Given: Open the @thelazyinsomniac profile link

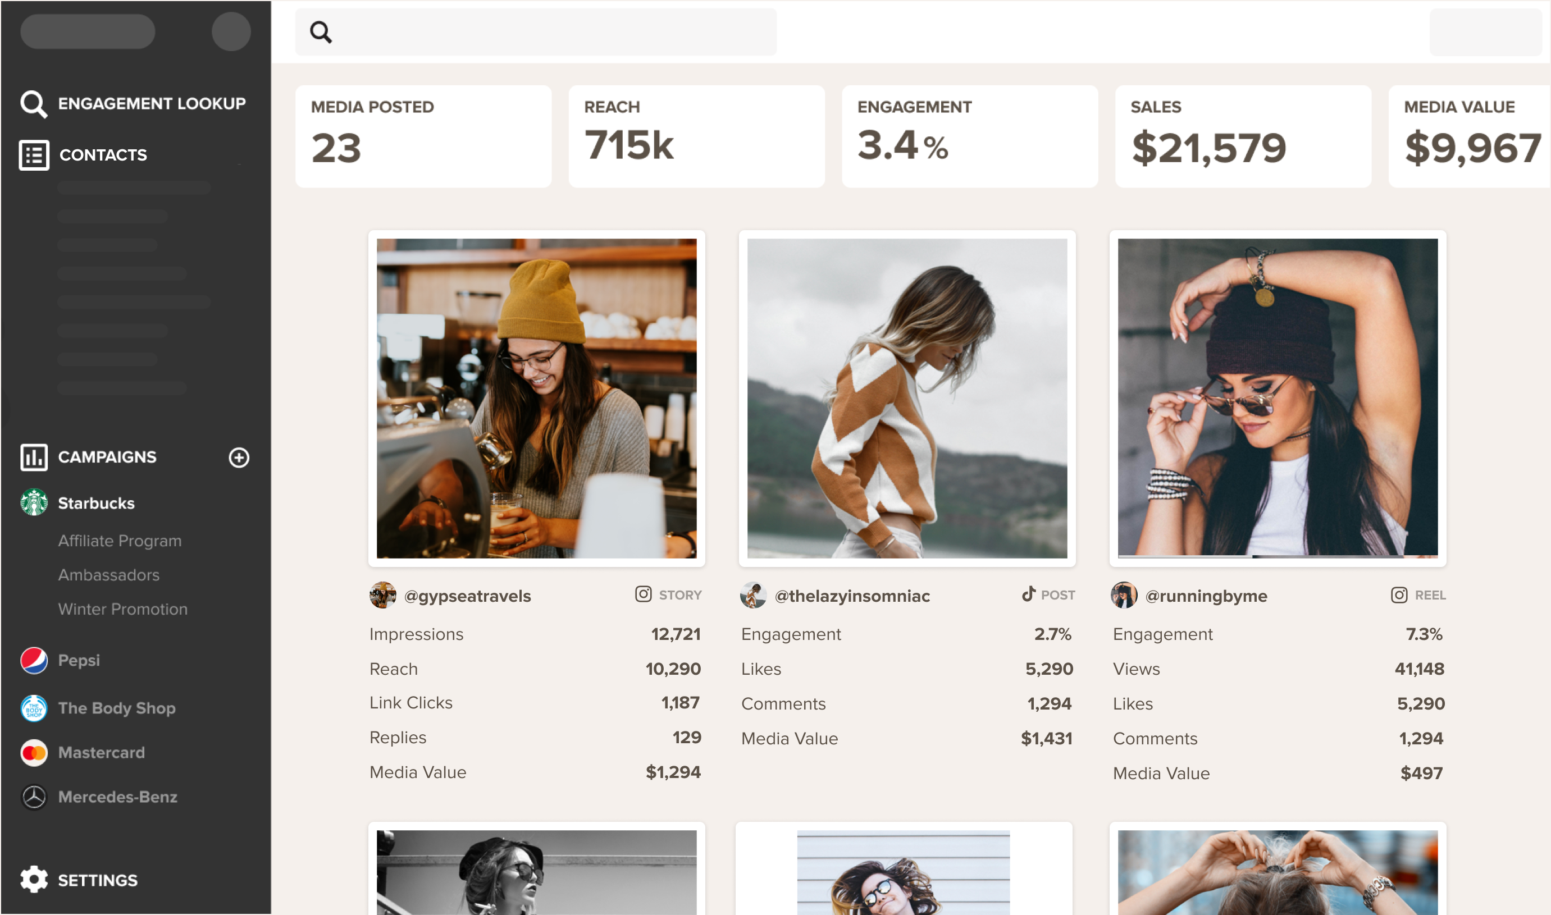Looking at the screenshot, I should pyautogui.click(x=852, y=596).
